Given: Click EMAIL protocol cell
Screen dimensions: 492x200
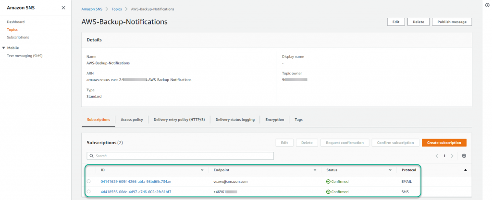Looking at the screenshot, I should (406, 181).
